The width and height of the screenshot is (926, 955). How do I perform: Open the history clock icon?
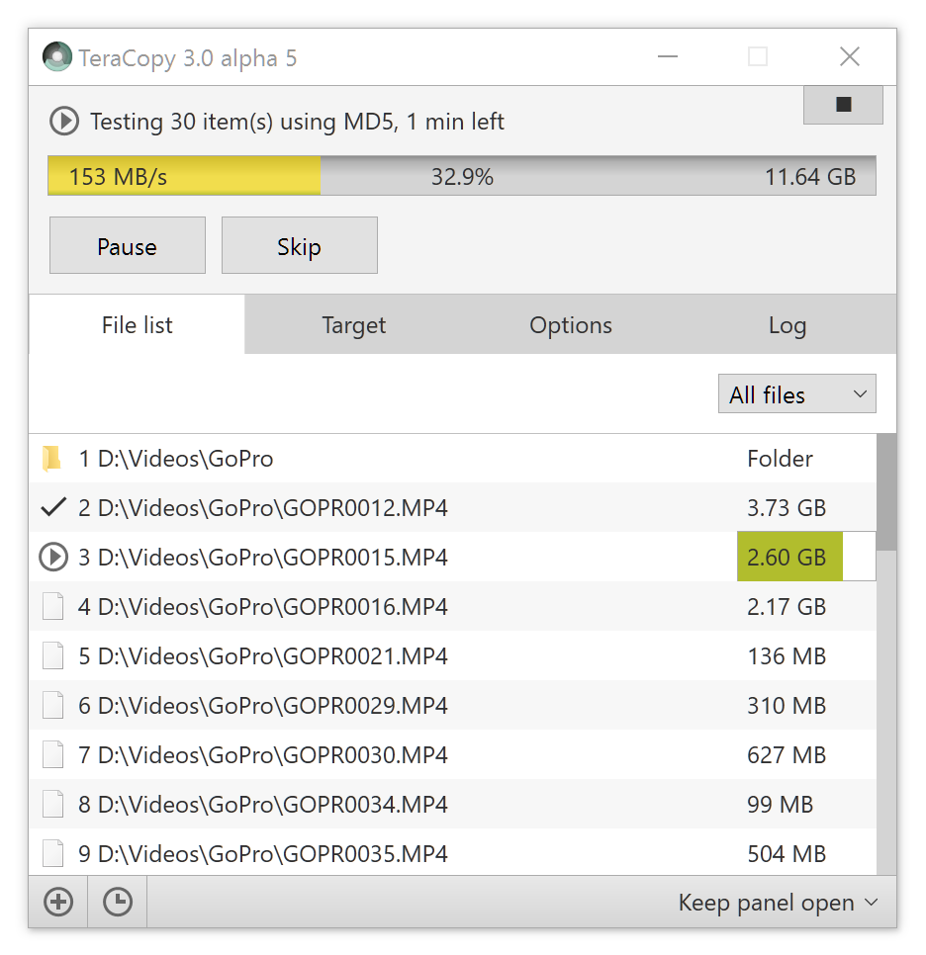tap(118, 902)
